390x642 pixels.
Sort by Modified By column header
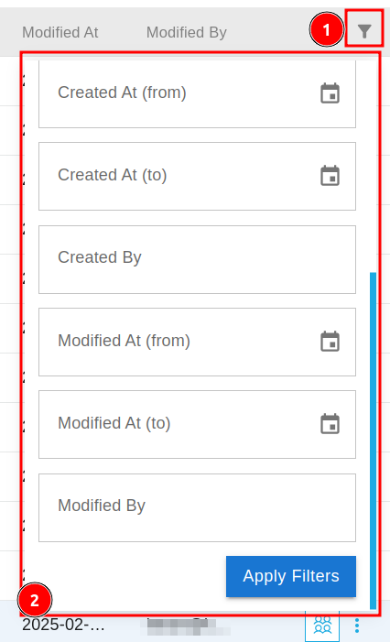[187, 32]
